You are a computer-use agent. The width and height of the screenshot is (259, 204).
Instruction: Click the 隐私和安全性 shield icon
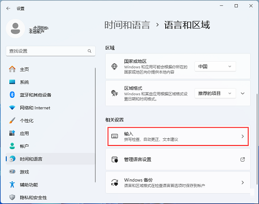tap(12, 197)
